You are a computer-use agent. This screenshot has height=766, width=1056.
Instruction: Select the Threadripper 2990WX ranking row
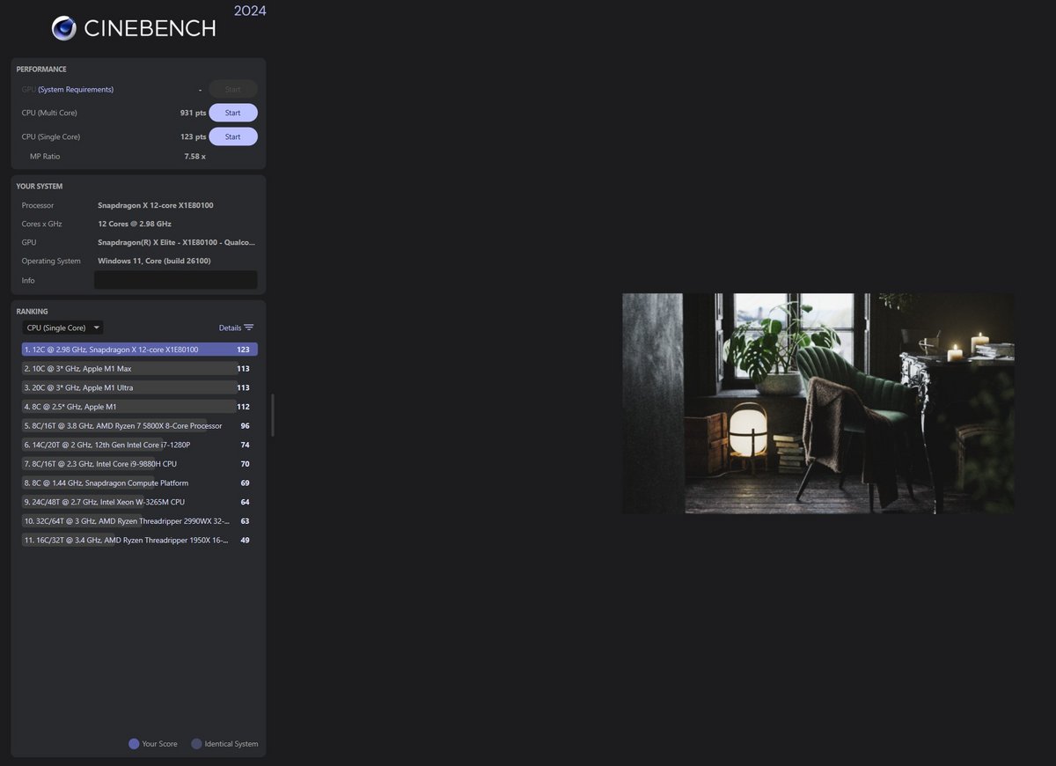pos(140,521)
